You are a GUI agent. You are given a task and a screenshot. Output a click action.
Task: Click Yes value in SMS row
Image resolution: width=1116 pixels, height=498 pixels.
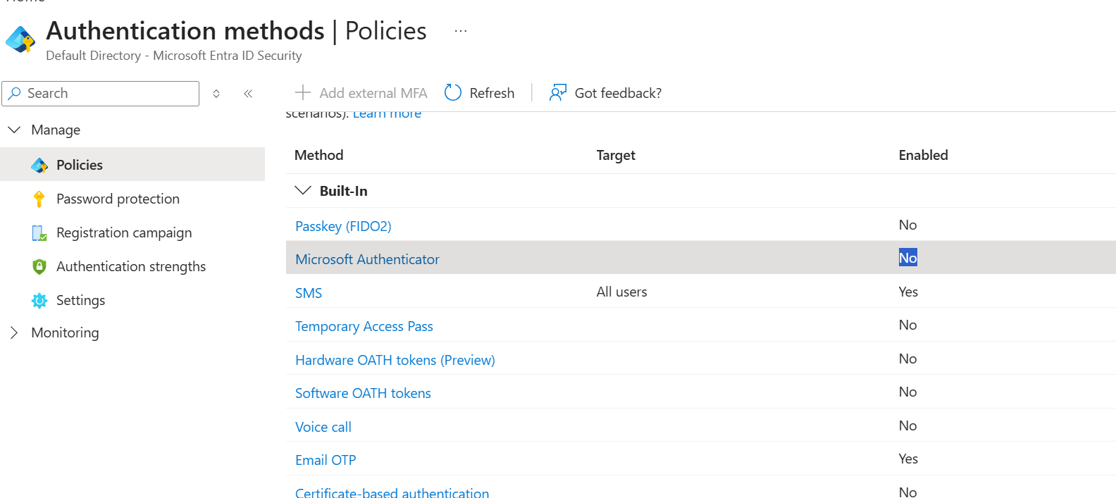908,292
